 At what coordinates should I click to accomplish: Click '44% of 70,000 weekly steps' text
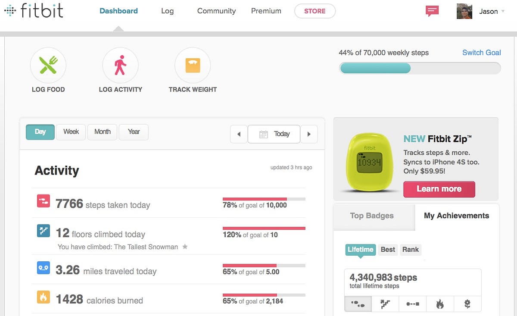[x=384, y=53]
